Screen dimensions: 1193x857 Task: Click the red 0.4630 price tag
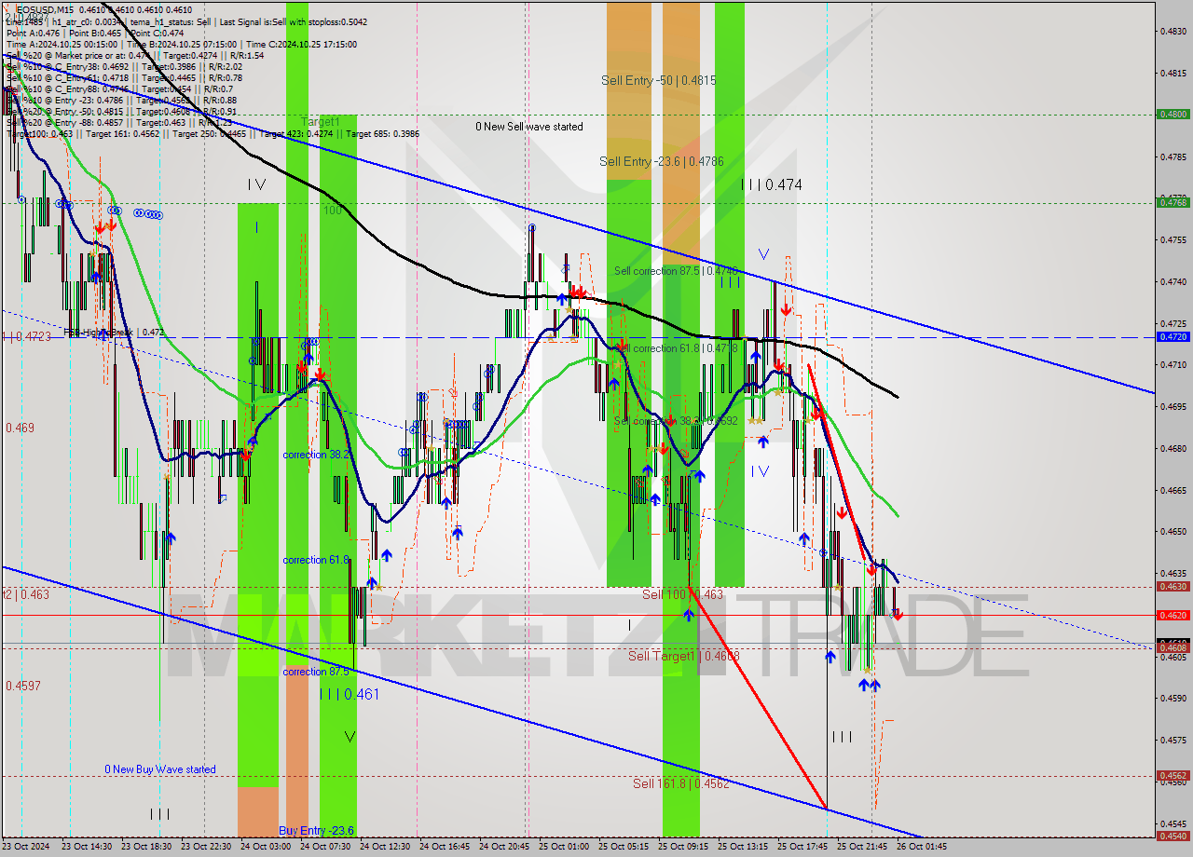[x=1172, y=587]
